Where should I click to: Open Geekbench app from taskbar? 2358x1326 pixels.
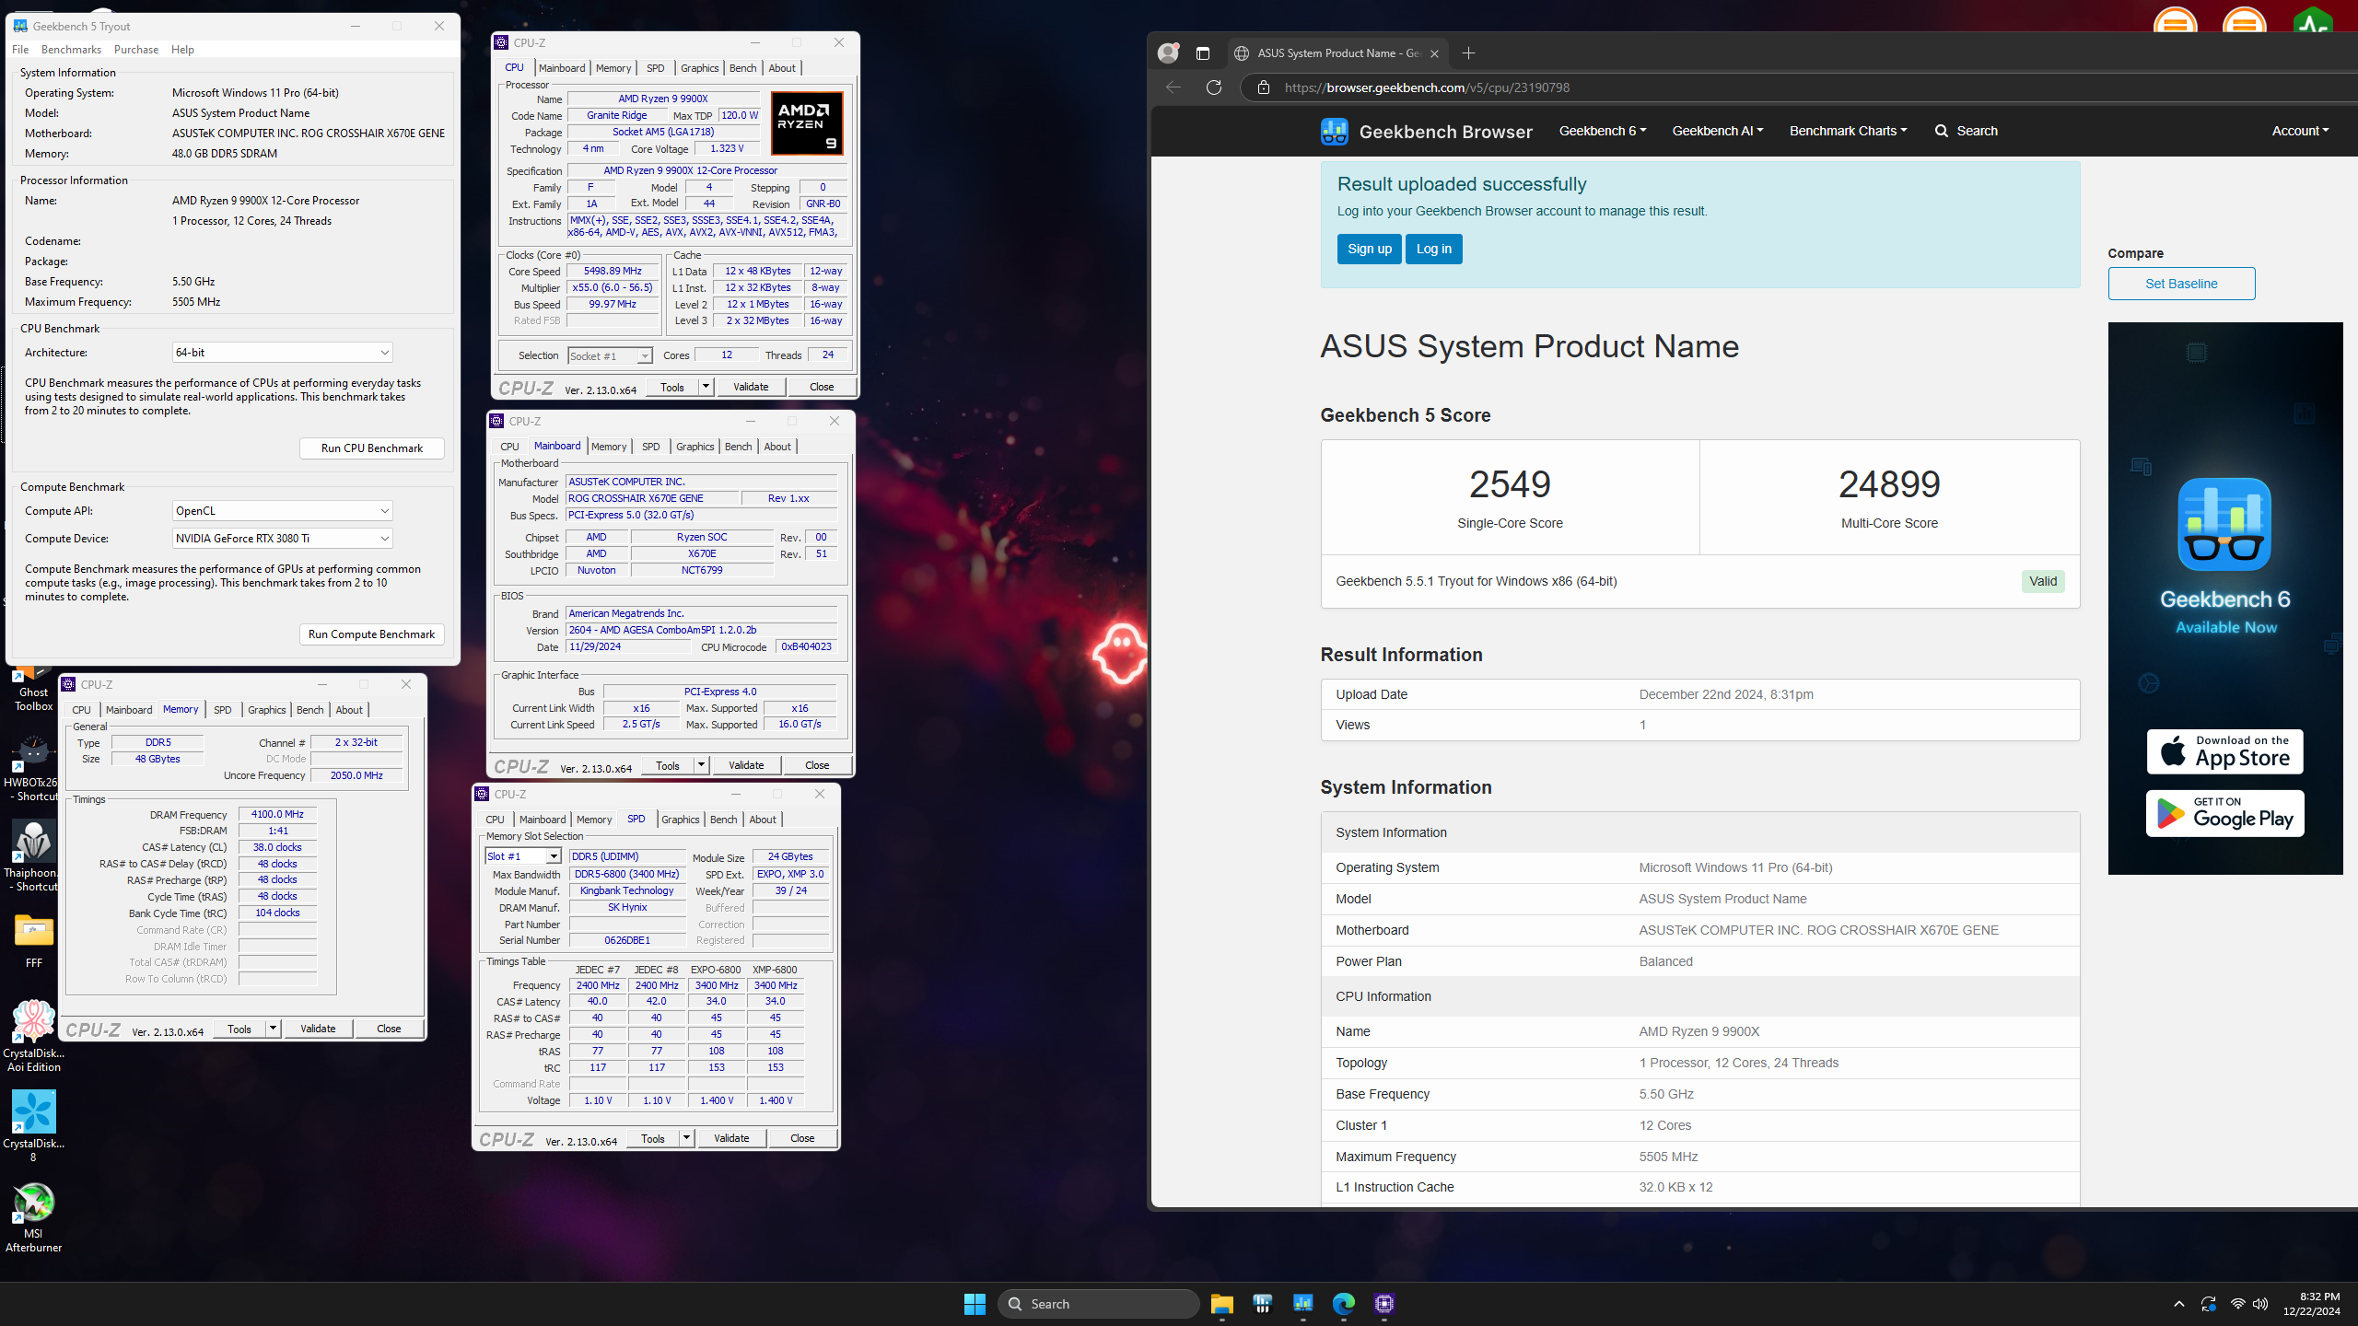pos(1302,1304)
